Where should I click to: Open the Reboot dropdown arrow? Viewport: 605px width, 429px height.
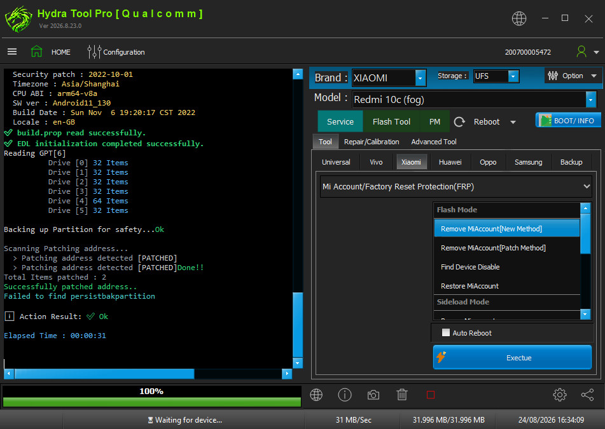[x=513, y=122]
